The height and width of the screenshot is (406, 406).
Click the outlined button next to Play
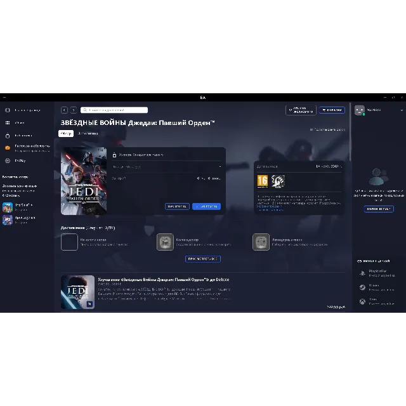(x=177, y=206)
